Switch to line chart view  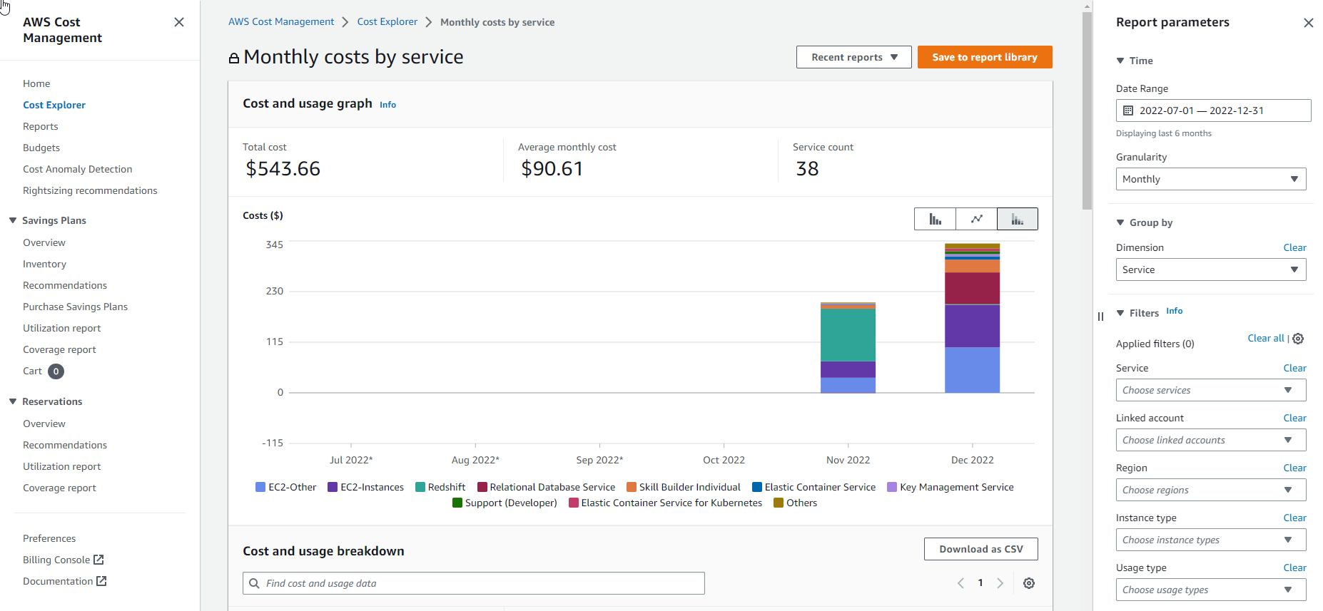click(x=976, y=219)
